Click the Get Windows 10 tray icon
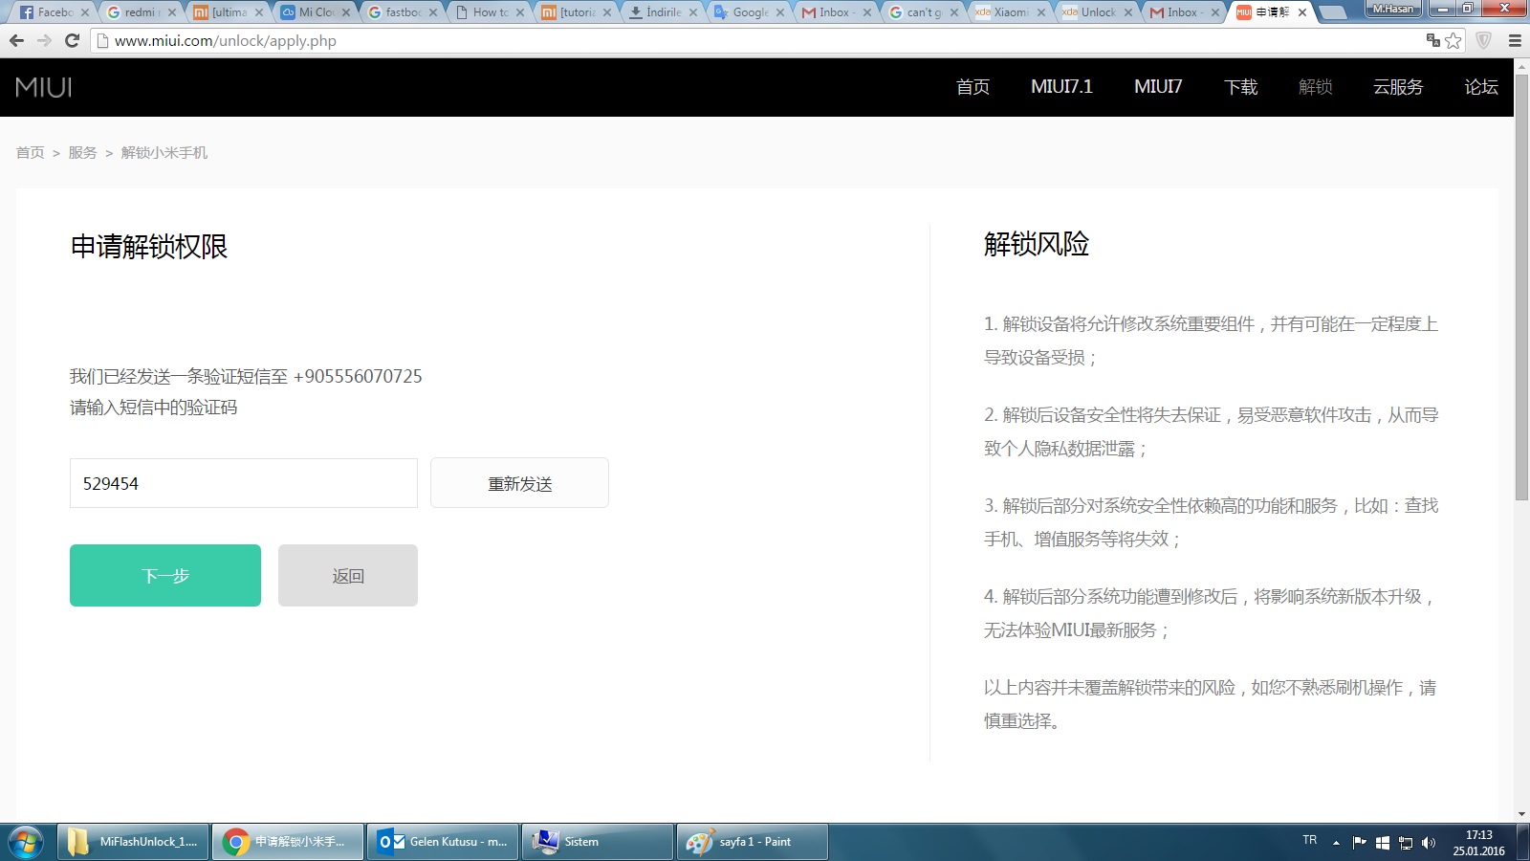1530x861 pixels. (1382, 842)
